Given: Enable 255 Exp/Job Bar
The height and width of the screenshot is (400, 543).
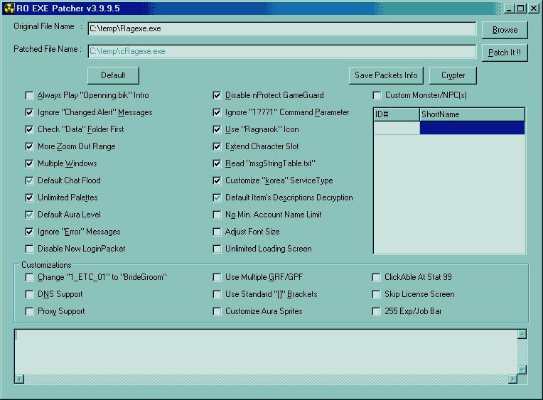Looking at the screenshot, I should [x=376, y=311].
